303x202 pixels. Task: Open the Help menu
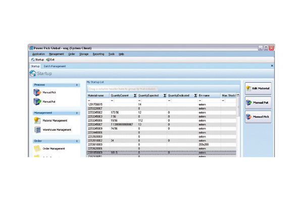click(121, 54)
